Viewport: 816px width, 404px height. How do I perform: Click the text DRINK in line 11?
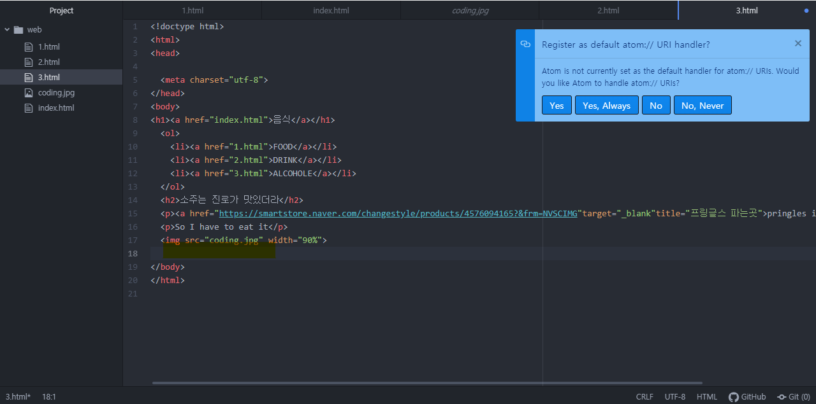pos(285,160)
